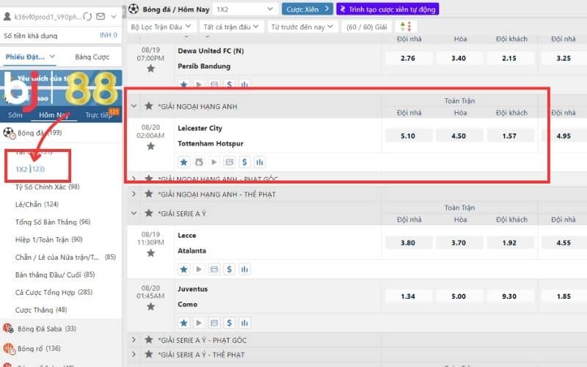Open the statistics chart icon for Juventus vs Como
This screenshot has height=367, width=587.
click(x=244, y=323)
